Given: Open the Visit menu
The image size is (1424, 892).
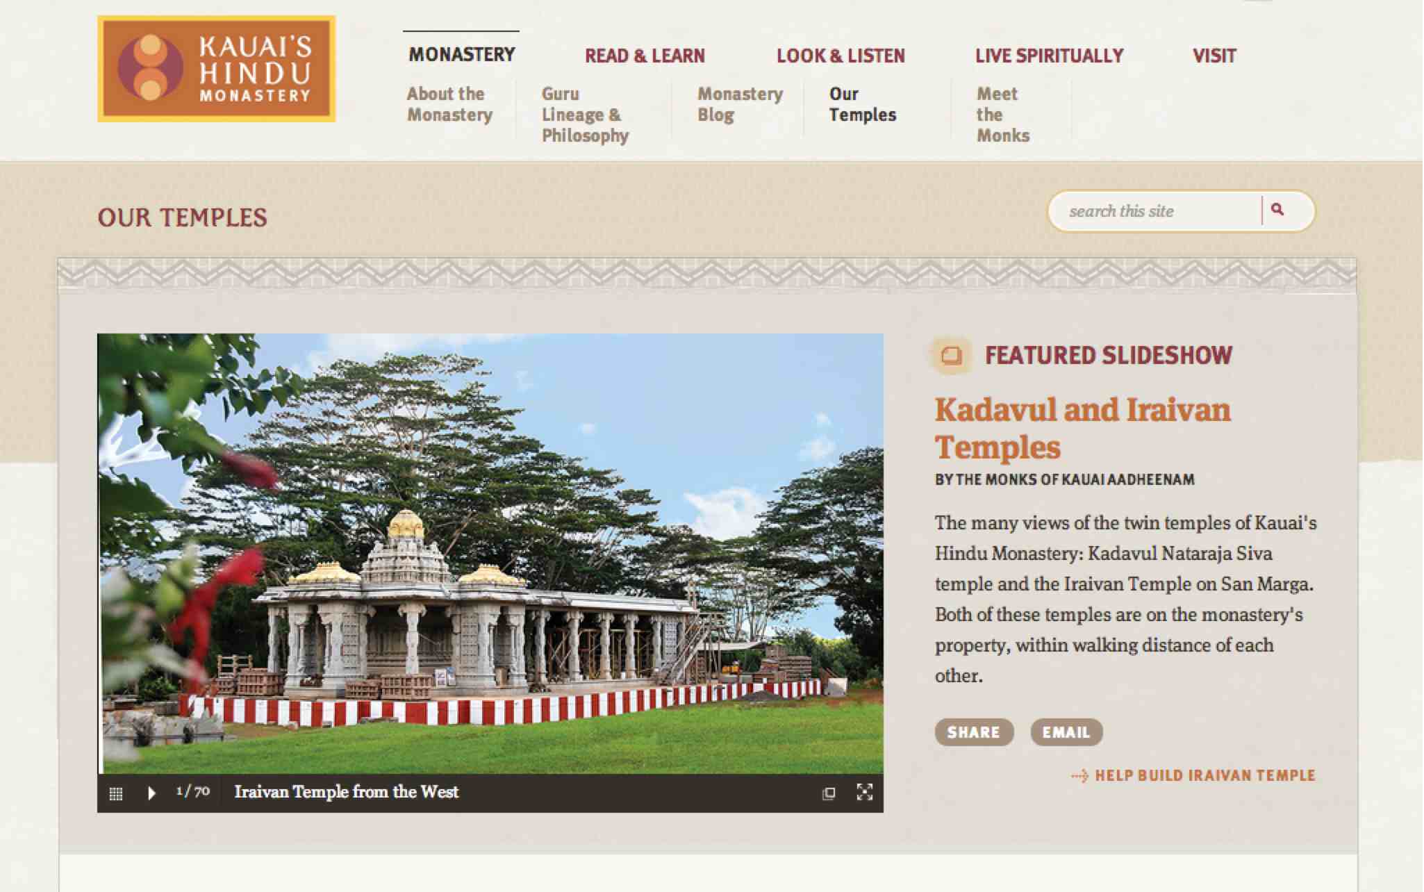Looking at the screenshot, I should tap(1214, 56).
